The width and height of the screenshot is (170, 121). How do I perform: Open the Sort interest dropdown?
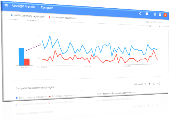coord(118,93)
